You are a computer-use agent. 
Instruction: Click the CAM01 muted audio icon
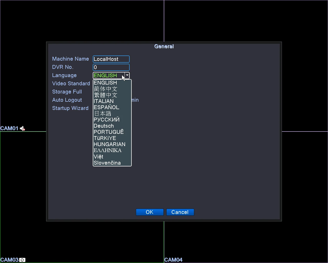(x=23, y=128)
